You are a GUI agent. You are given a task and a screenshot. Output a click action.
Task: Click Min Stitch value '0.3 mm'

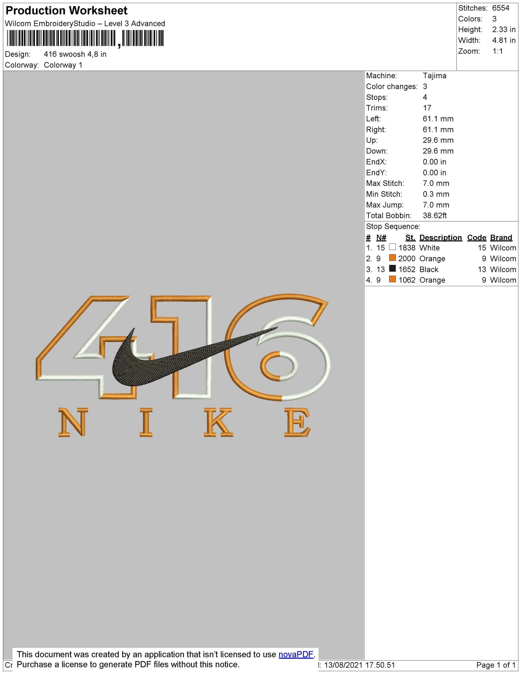(436, 194)
